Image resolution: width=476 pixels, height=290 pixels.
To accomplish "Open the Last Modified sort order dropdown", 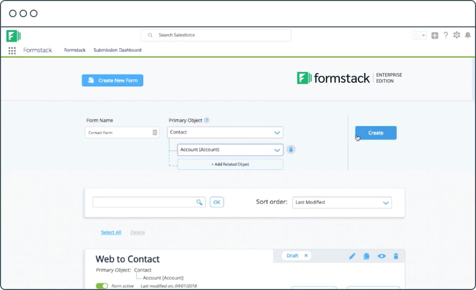I will pos(342,202).
